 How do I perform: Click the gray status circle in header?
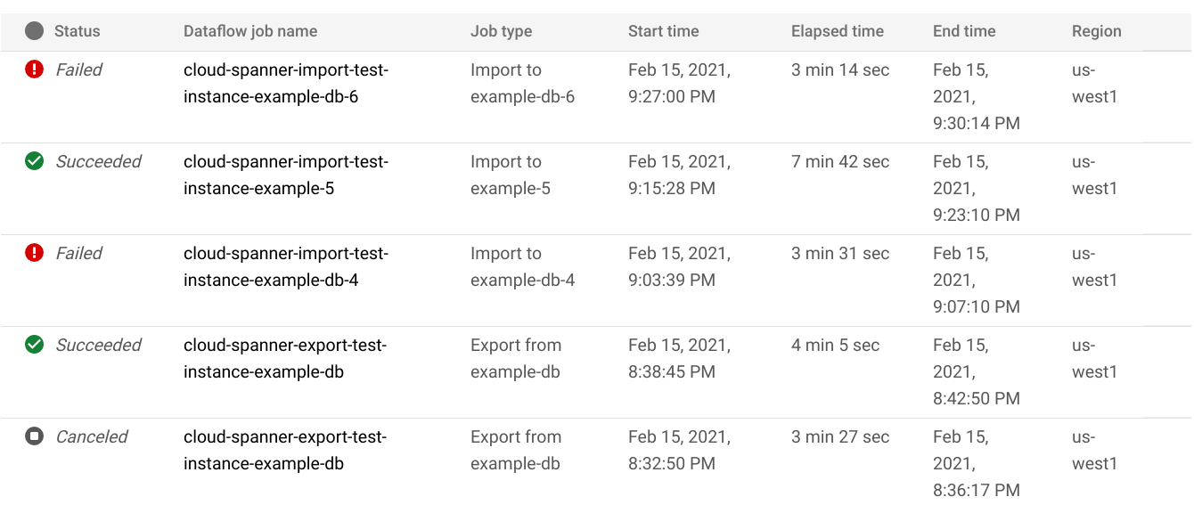(34, 31)
